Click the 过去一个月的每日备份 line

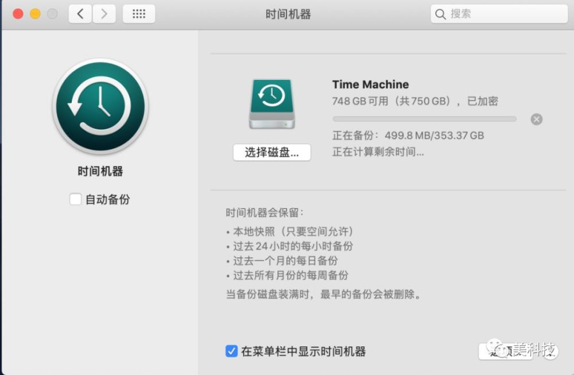[x=282, y=261]
